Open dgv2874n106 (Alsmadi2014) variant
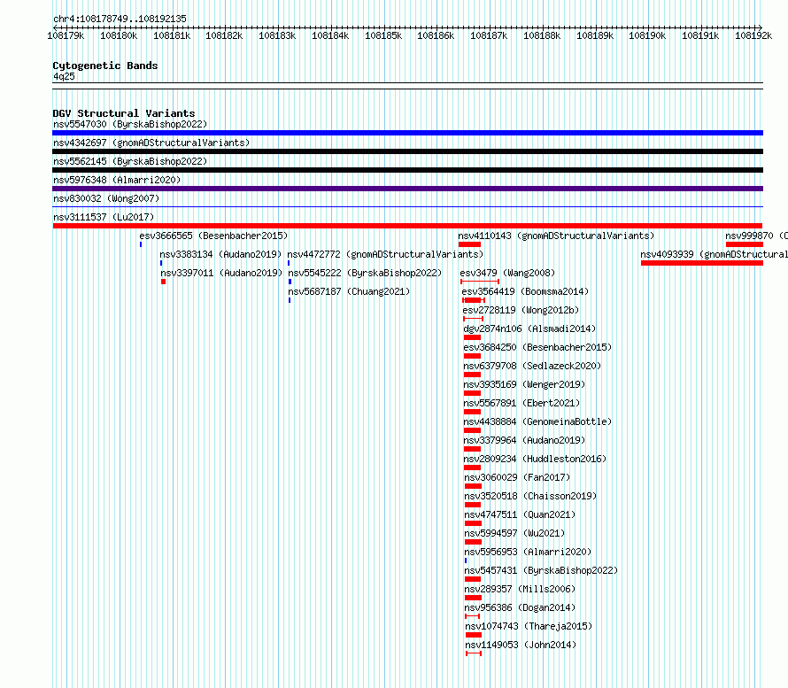This screenshot has height=688, width=788. pos(529,329)
